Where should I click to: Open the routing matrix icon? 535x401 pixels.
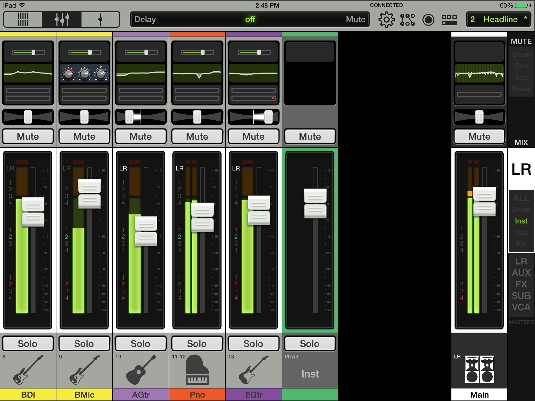click(407, 20)
